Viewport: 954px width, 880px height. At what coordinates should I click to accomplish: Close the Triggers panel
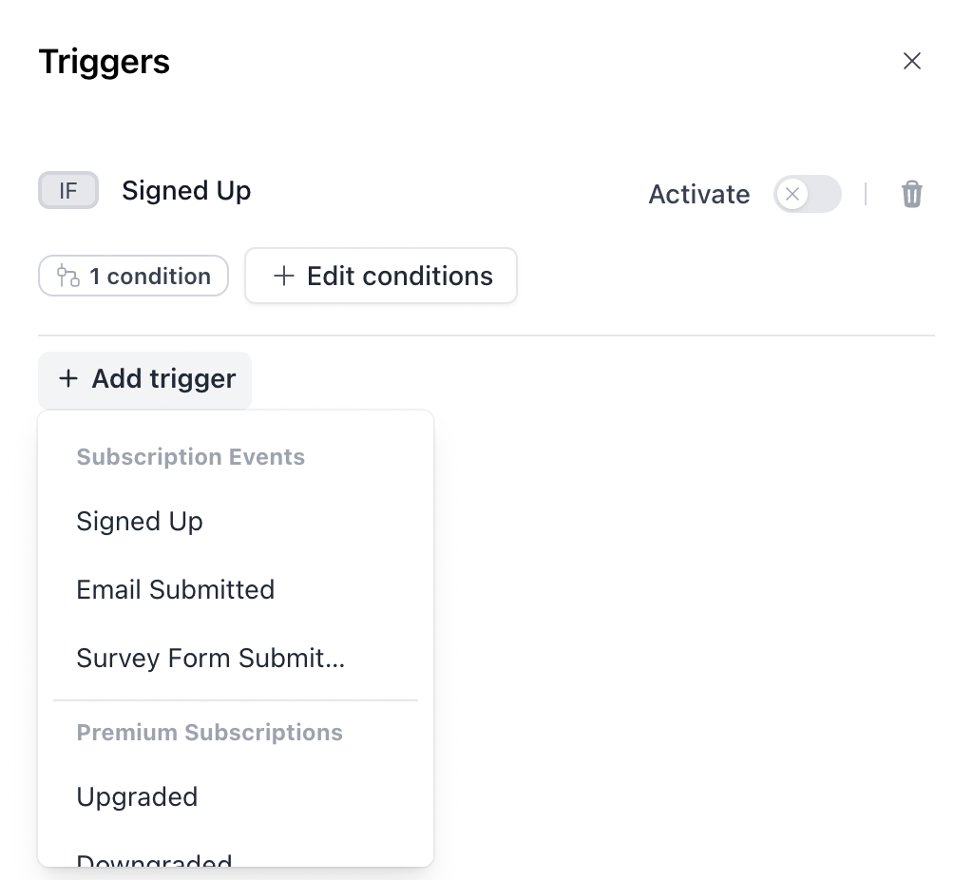911,62
